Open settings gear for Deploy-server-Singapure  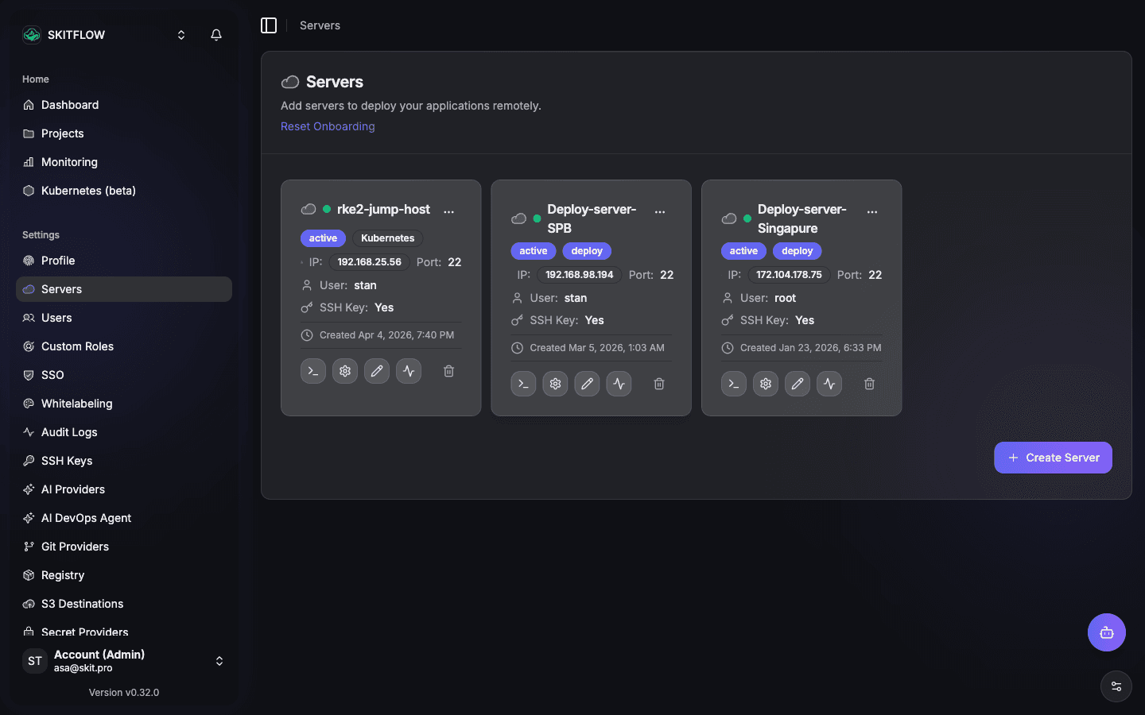click(x=766, y=384)
